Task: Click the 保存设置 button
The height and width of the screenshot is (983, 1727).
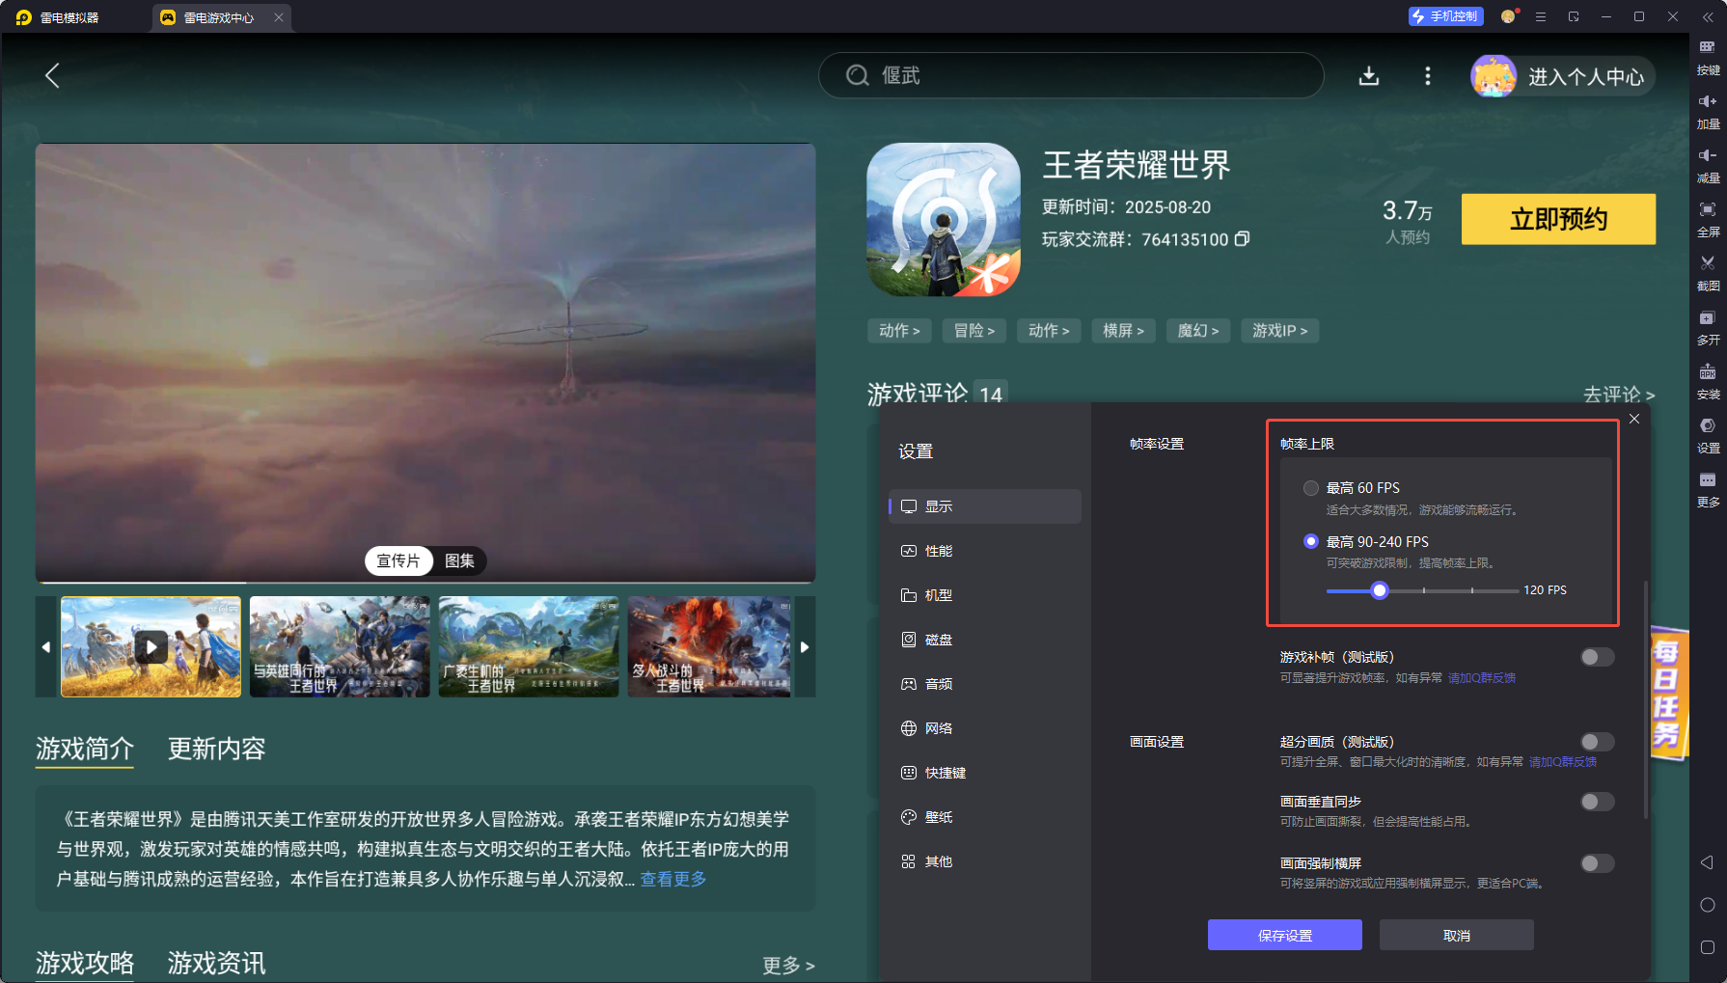Action: click(x=1284, y=935)
